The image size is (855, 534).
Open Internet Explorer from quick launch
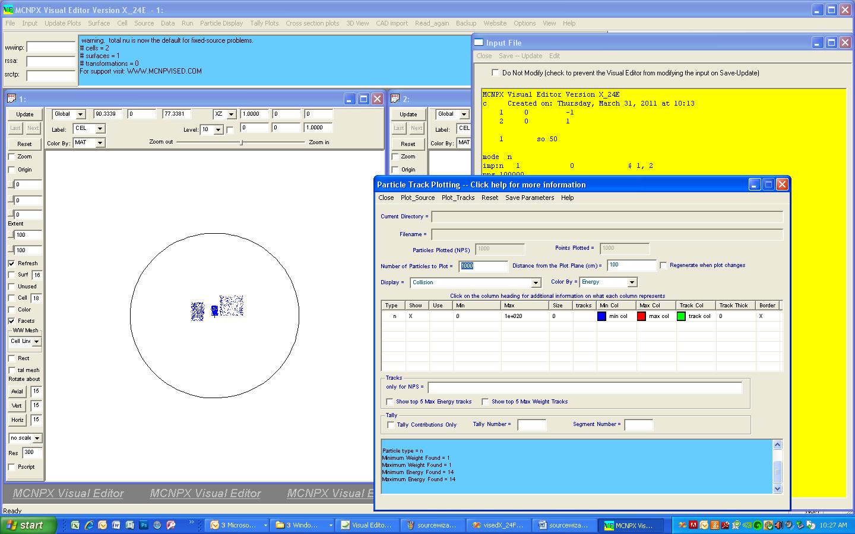89,525
